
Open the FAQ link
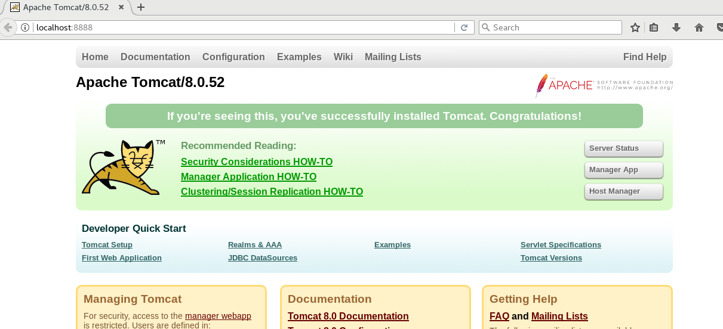pyautogui.click(x=499, y=316)
